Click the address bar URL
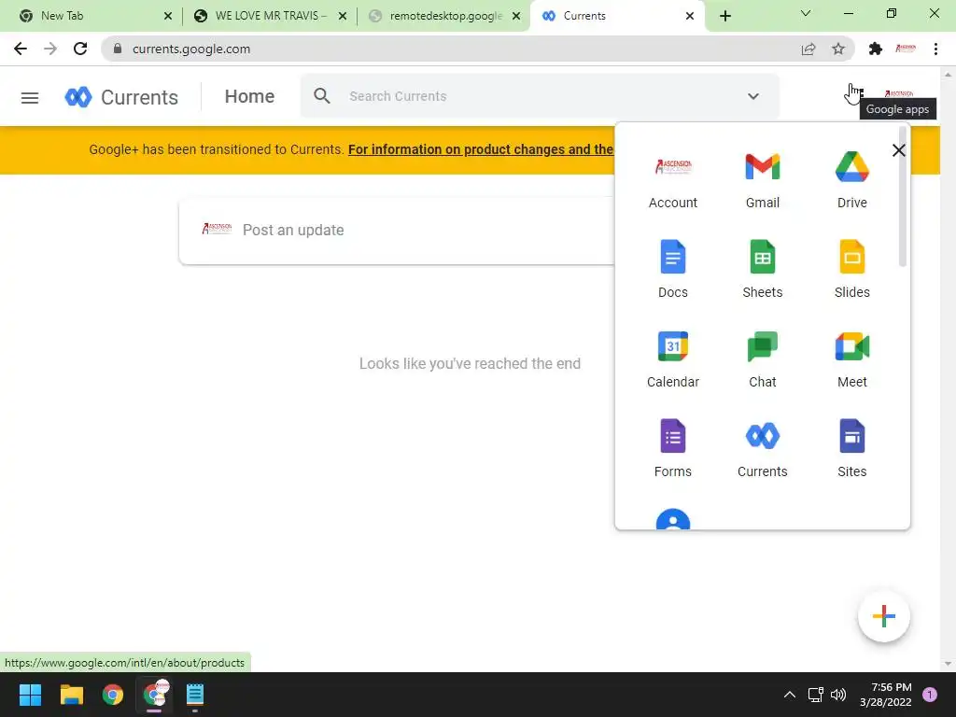956x717 pixels. coord(191,49)
